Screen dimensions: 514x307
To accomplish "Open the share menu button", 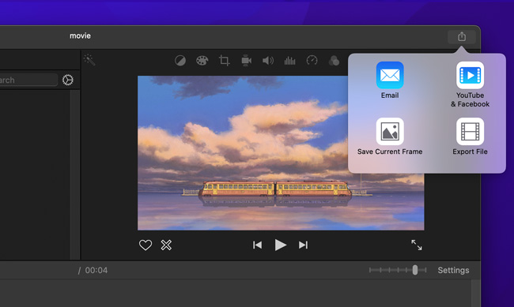I will click(x=462, y=36).
